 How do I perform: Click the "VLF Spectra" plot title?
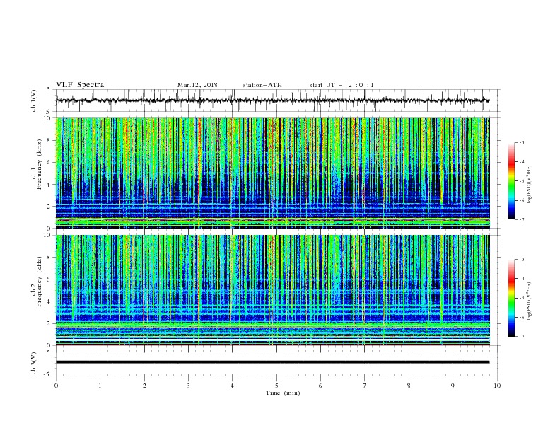point(80,85)
